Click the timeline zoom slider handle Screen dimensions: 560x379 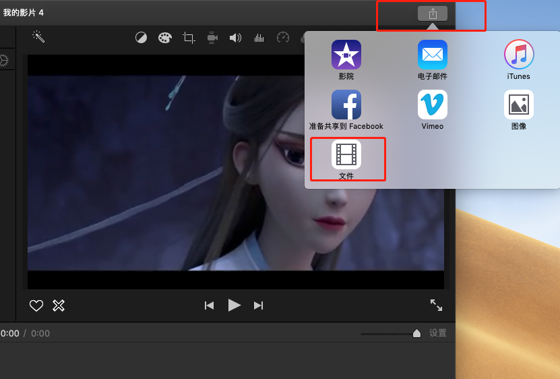(x=416, y=333)
